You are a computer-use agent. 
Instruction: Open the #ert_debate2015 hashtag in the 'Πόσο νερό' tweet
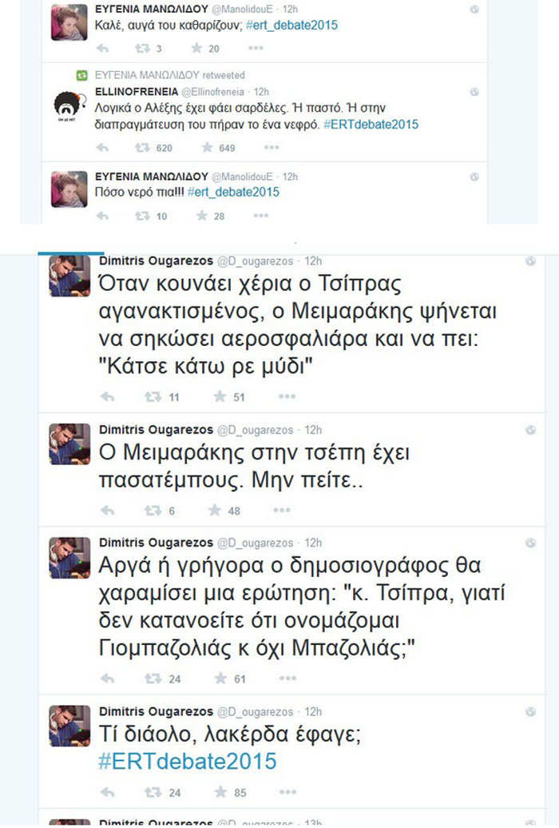pos(234,193)
